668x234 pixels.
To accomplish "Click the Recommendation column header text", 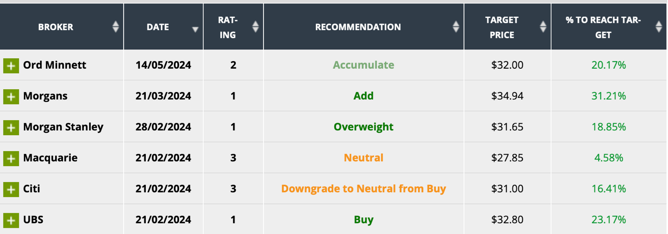I will (x=358, y=27).
